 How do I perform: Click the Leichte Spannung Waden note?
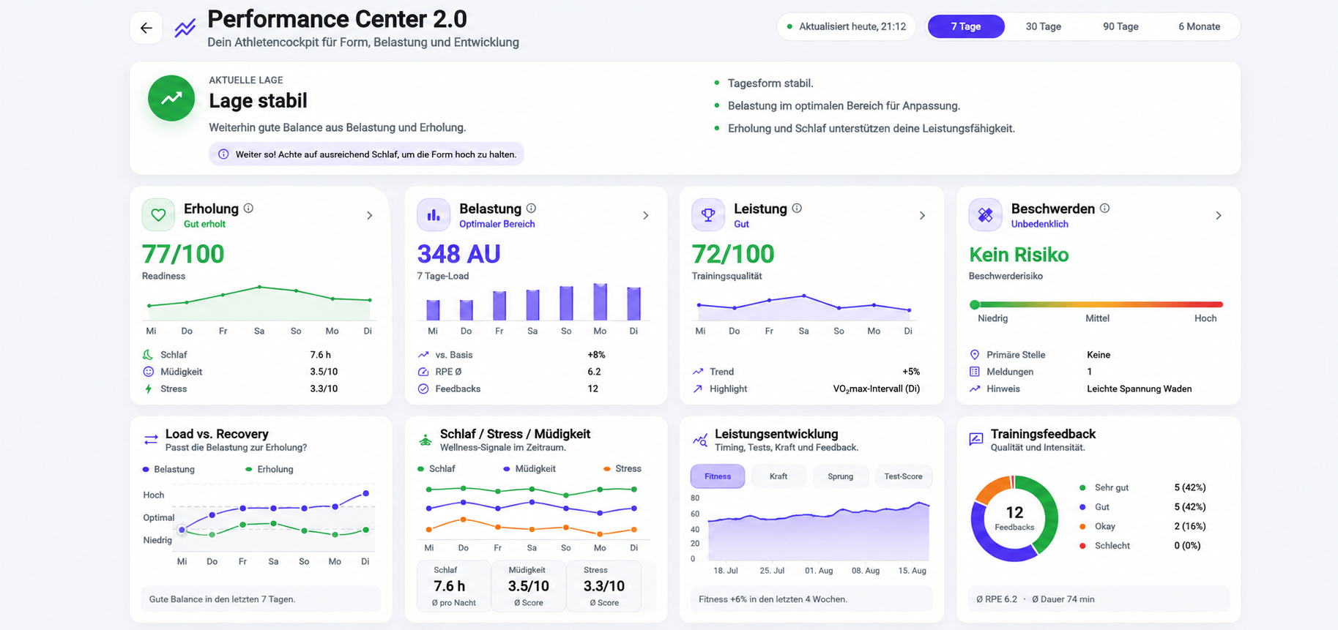[x=1139, y=389]
